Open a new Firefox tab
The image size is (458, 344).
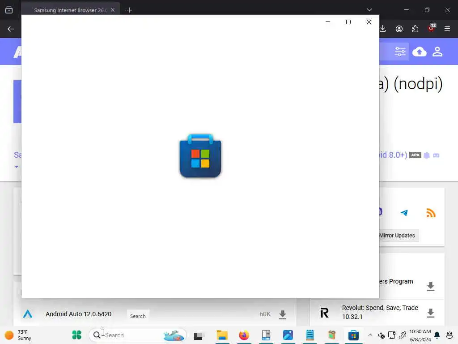tap(130, 10)
